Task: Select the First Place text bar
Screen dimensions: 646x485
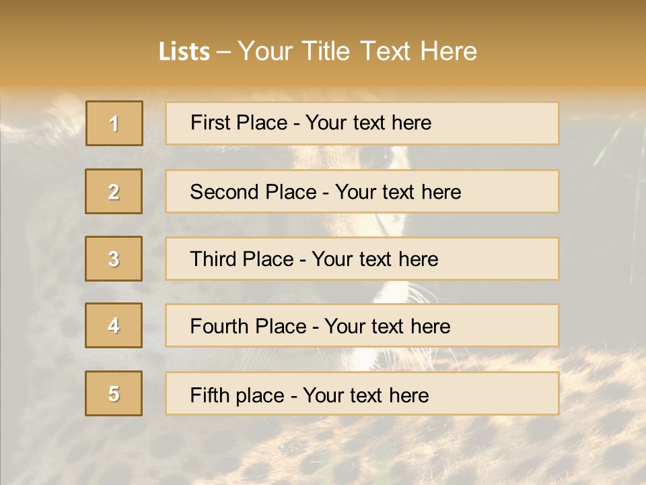Action: (362, 123)
